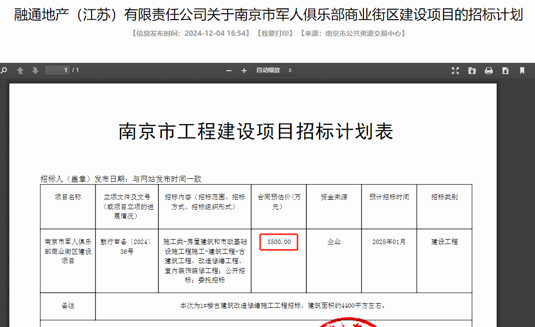The image size is (535, 327).
Task: Click the 备注 row label
Action: coord(68,305)
